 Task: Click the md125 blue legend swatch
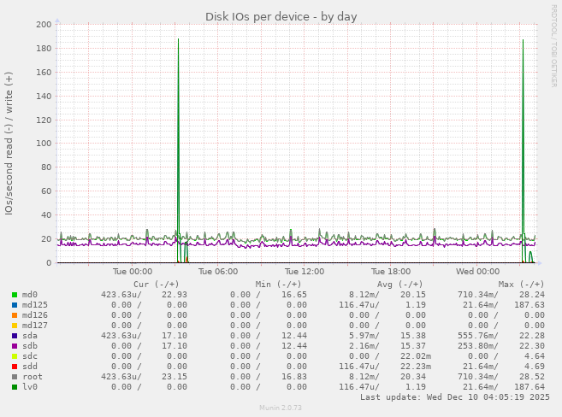[x=15, y=305]
